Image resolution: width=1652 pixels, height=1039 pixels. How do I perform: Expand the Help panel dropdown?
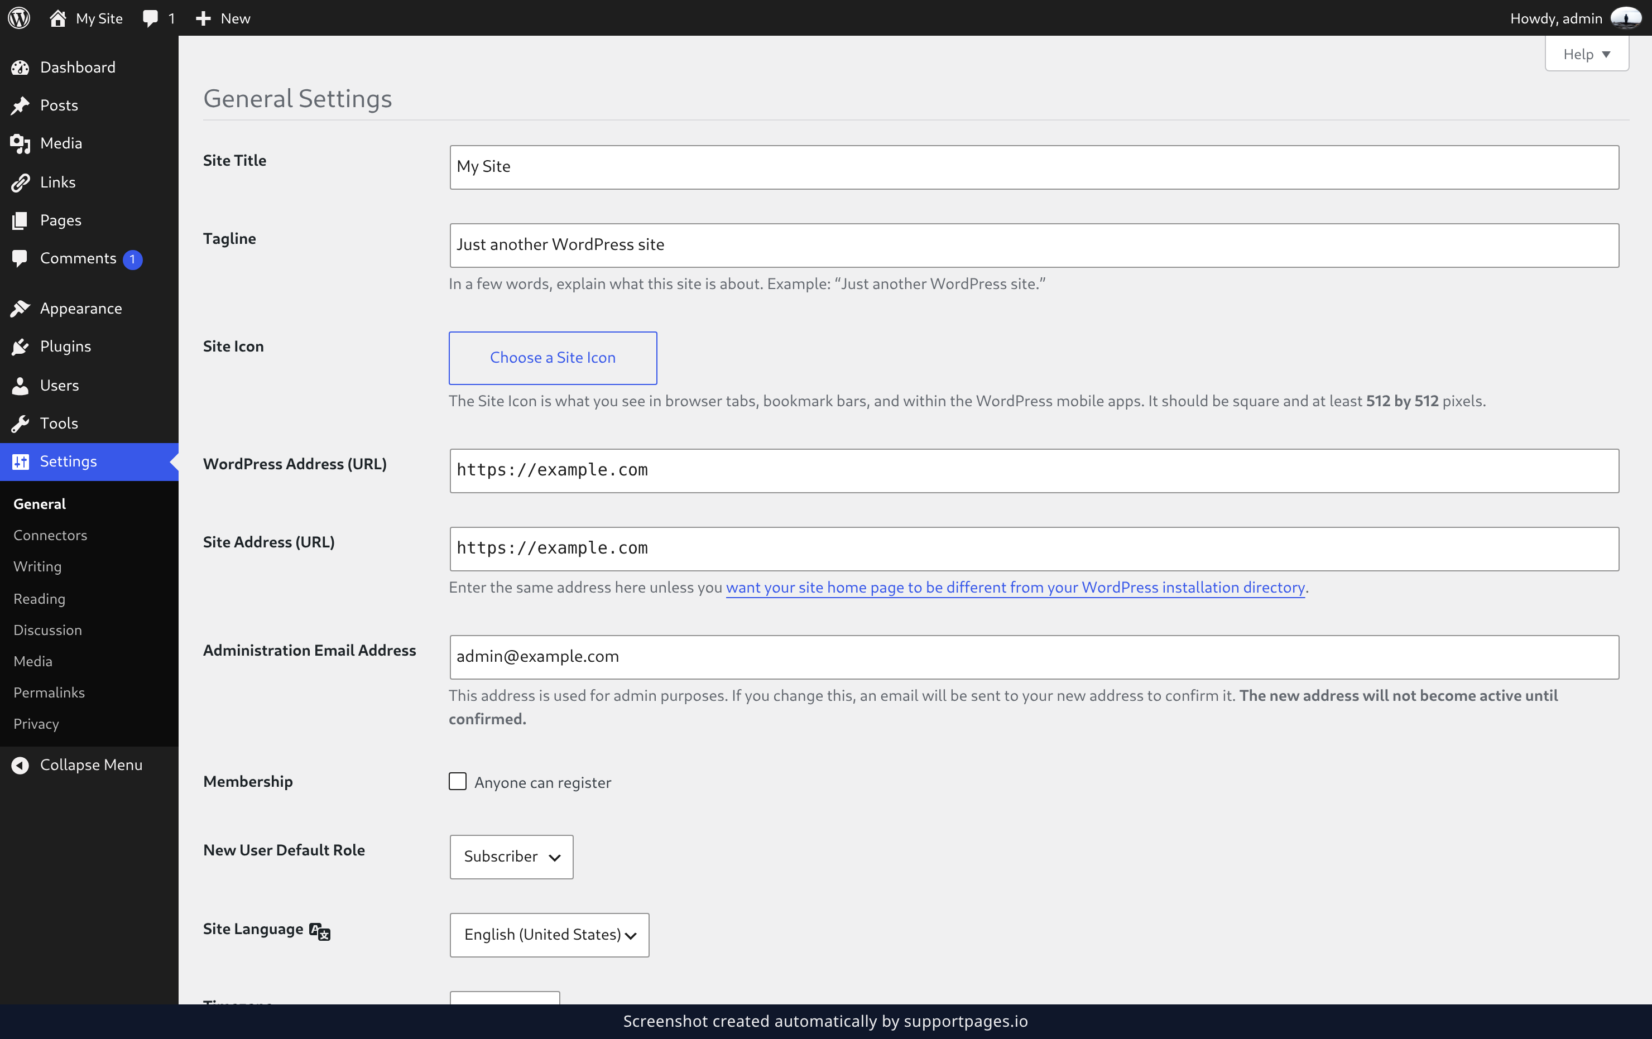1586,54
